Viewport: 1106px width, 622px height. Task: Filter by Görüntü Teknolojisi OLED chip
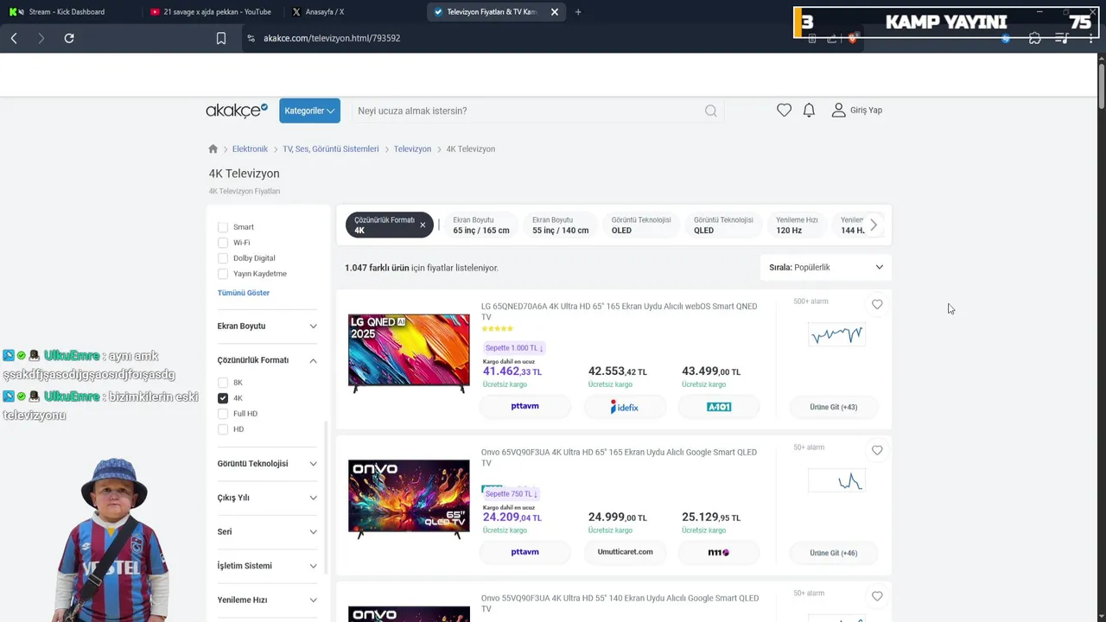click(x=641, y=225)
